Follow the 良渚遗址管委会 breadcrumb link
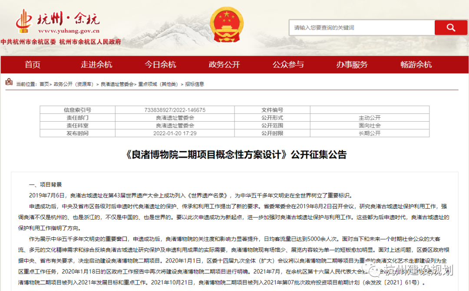 point(117,84)
